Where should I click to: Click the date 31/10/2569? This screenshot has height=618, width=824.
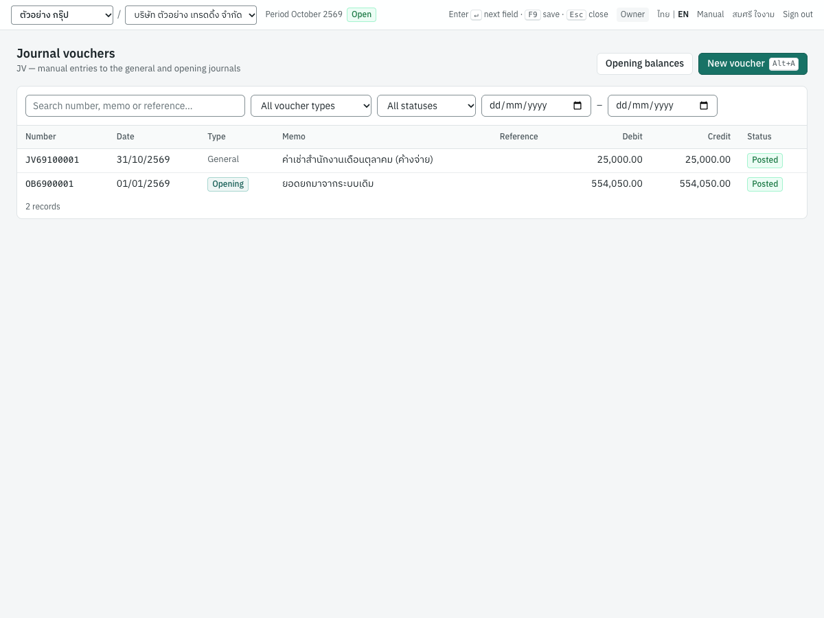(144, 160)
